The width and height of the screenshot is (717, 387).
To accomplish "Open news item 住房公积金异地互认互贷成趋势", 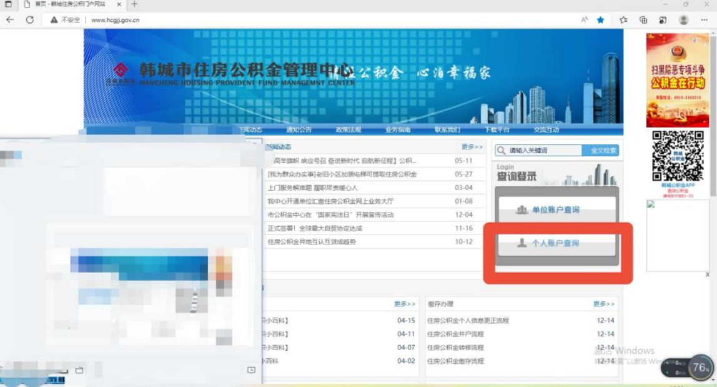I will tap(312, 242).
